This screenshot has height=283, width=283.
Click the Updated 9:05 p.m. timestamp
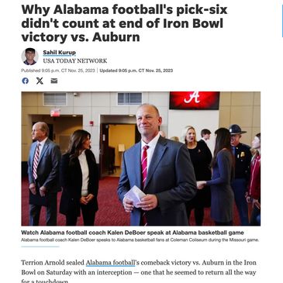(136, 71)
